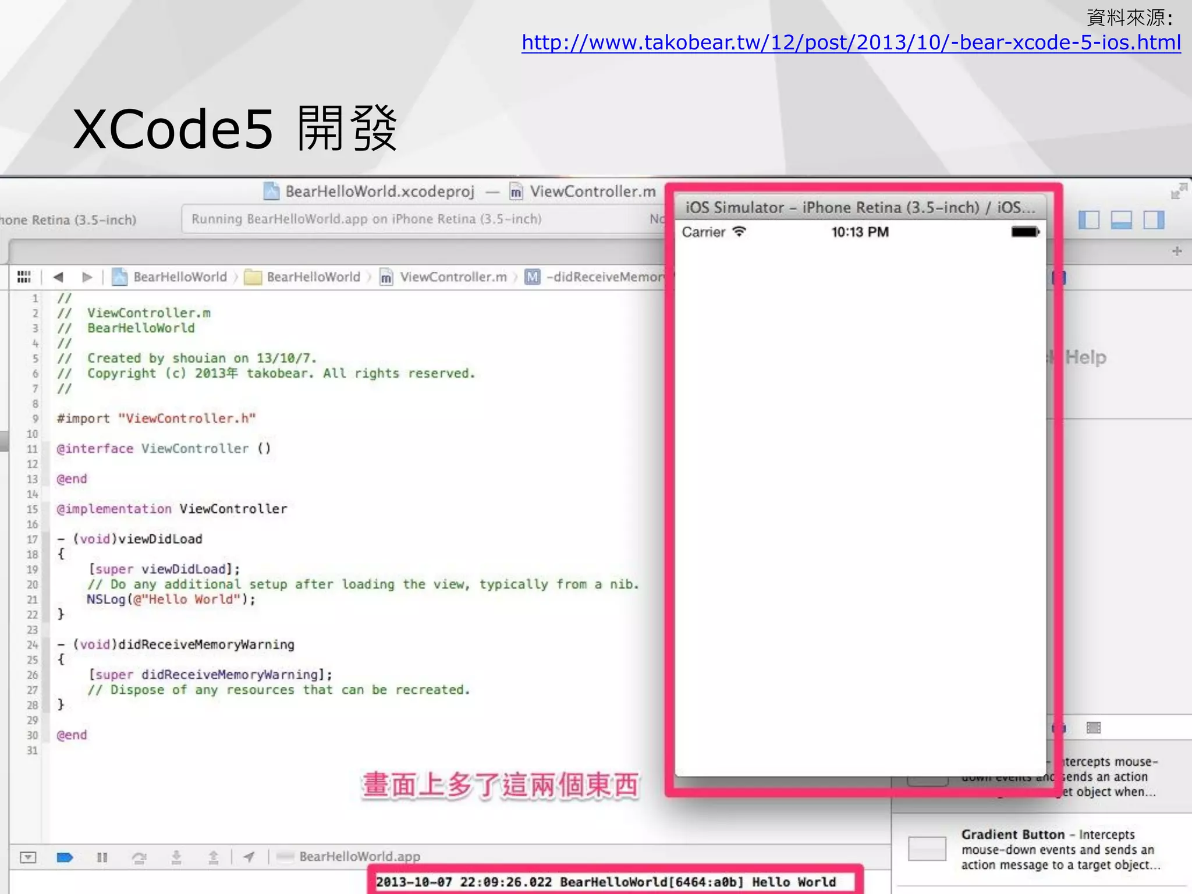
Task: Go forward with the jump bar right arrow
Action: 87,277
